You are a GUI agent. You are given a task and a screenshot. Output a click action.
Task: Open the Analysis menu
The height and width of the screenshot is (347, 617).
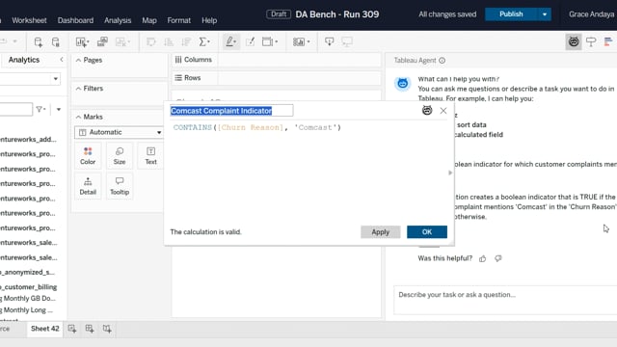point(118,20)
